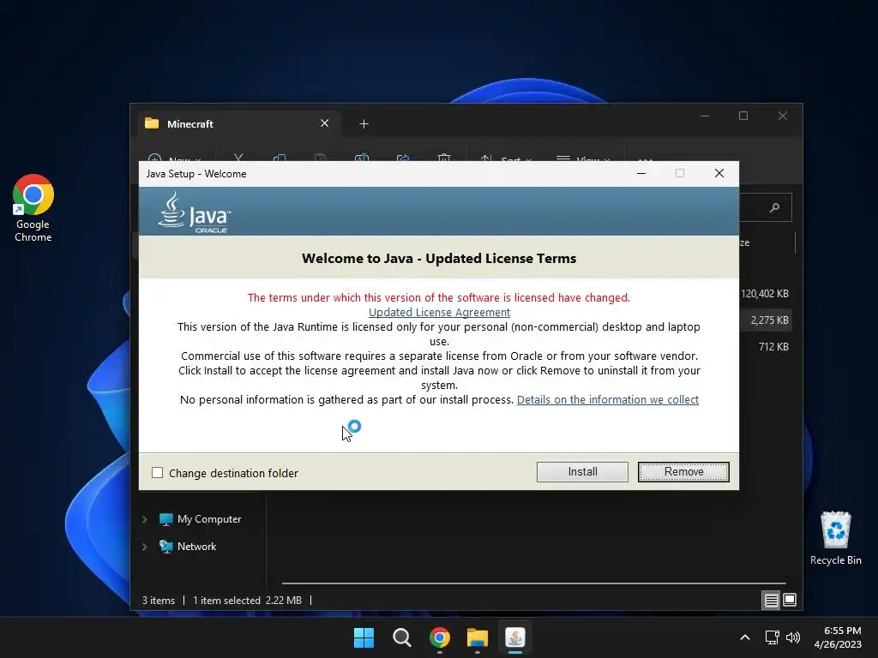Click '1 item selected 2.22 MB' status text

pyautogui.click(x=247, y=601)
